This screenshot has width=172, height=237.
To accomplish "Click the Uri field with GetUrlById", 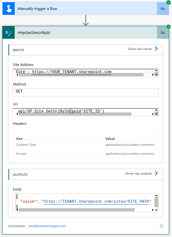I will tap(85, 112).
